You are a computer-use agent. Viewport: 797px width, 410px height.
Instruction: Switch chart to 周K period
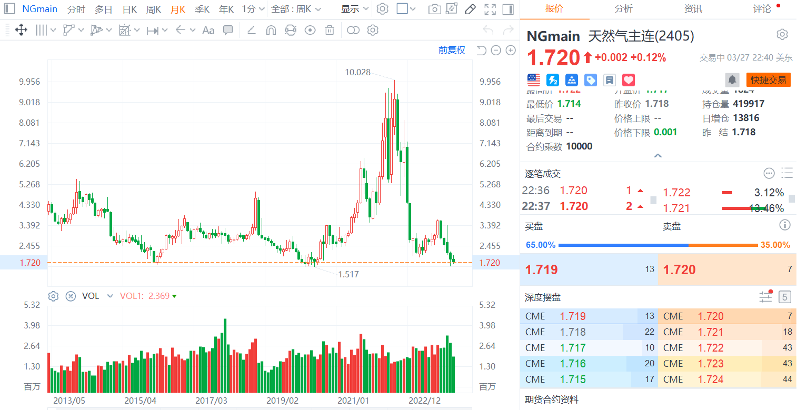pos(154,9)
